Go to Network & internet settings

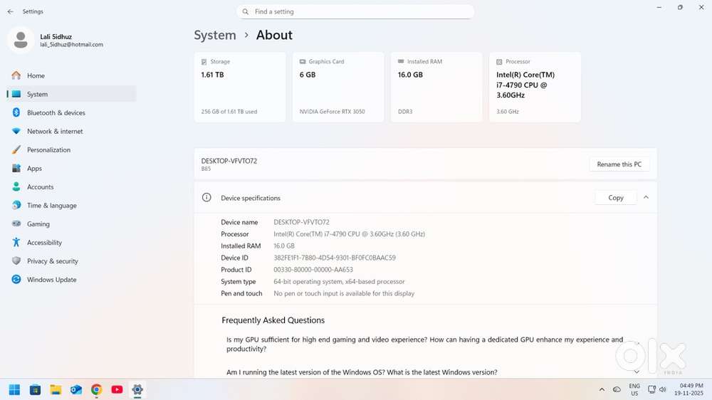(x=55, y=131)
